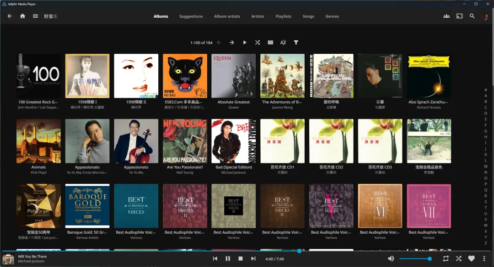The image size is (494, 267).
Task: Open the filter funnel options
Action: coord(296,42)
